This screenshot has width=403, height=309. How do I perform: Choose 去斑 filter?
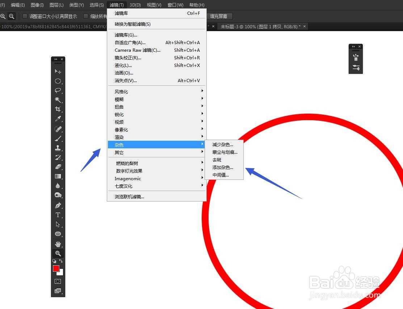(224, 160)
